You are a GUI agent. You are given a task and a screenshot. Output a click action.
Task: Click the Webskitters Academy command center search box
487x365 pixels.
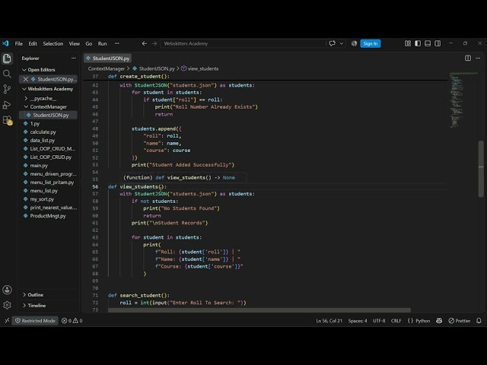pyautogui.click(x=243, y=43)
